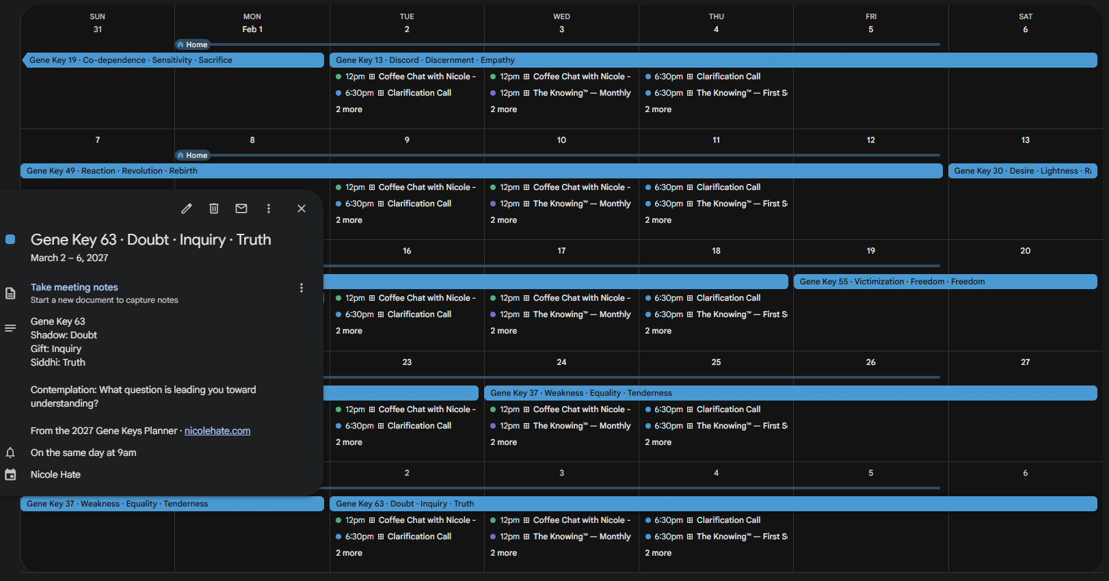The width and height of the screenshot is (1109, 581).
Task: Open The Knowing Monthly on the 10th
Action: (x=561, y=204)
